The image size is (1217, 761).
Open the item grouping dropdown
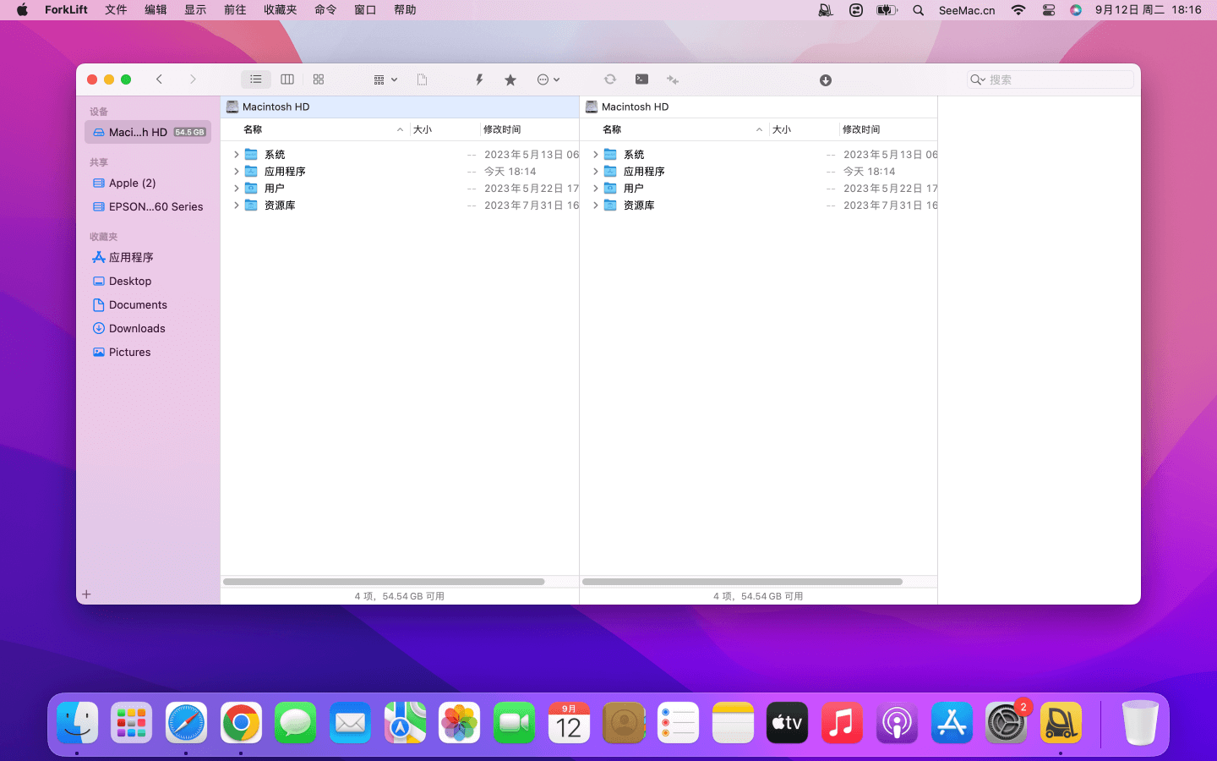coord(385,79)
